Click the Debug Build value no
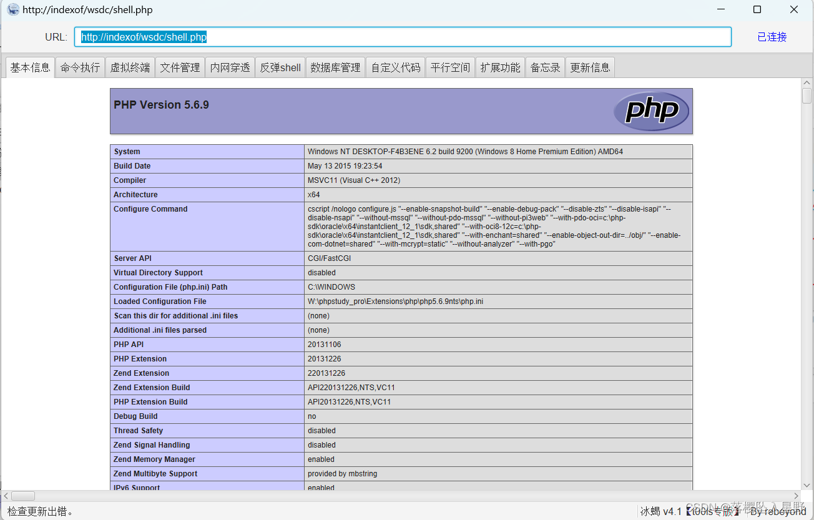This screenshot has width=814, height=520. click(x=311, y=416)
